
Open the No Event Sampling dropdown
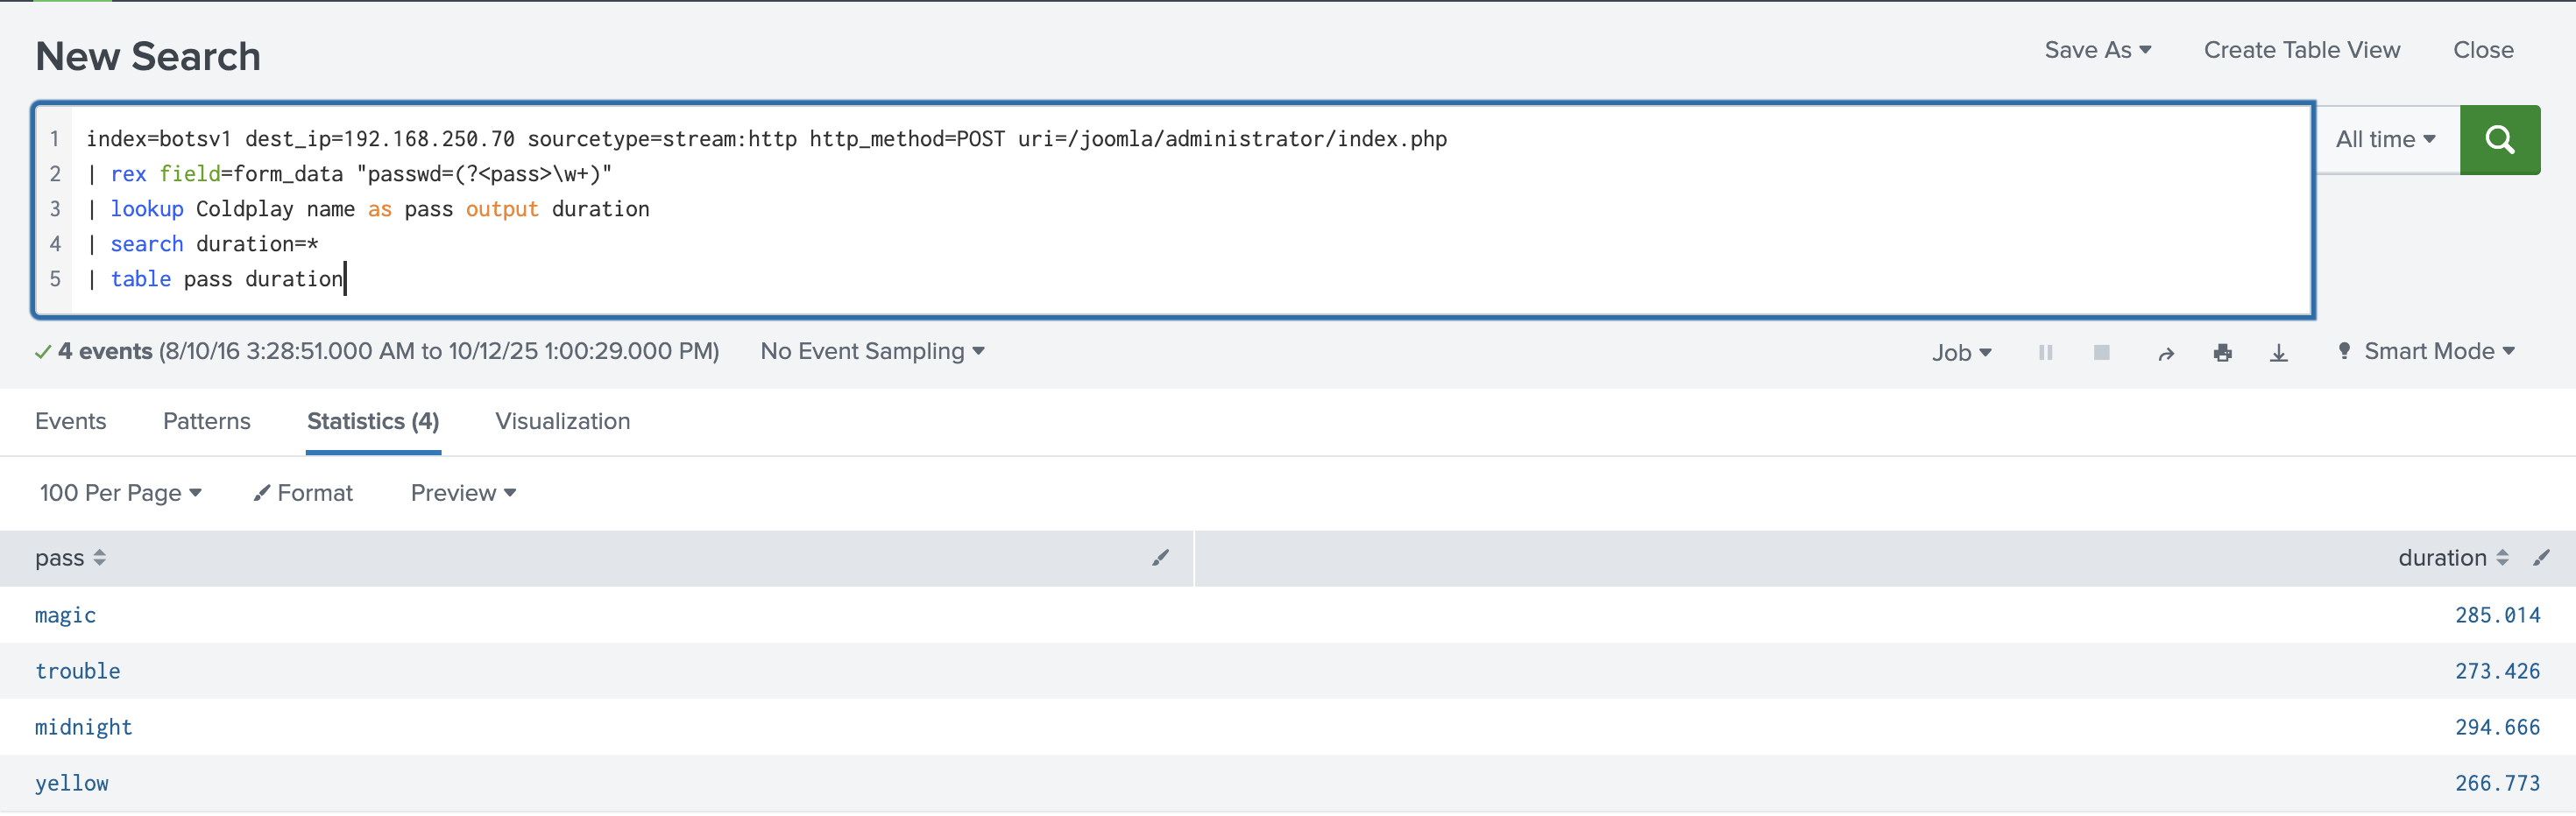pyautogui.click(x=872, y=352)
